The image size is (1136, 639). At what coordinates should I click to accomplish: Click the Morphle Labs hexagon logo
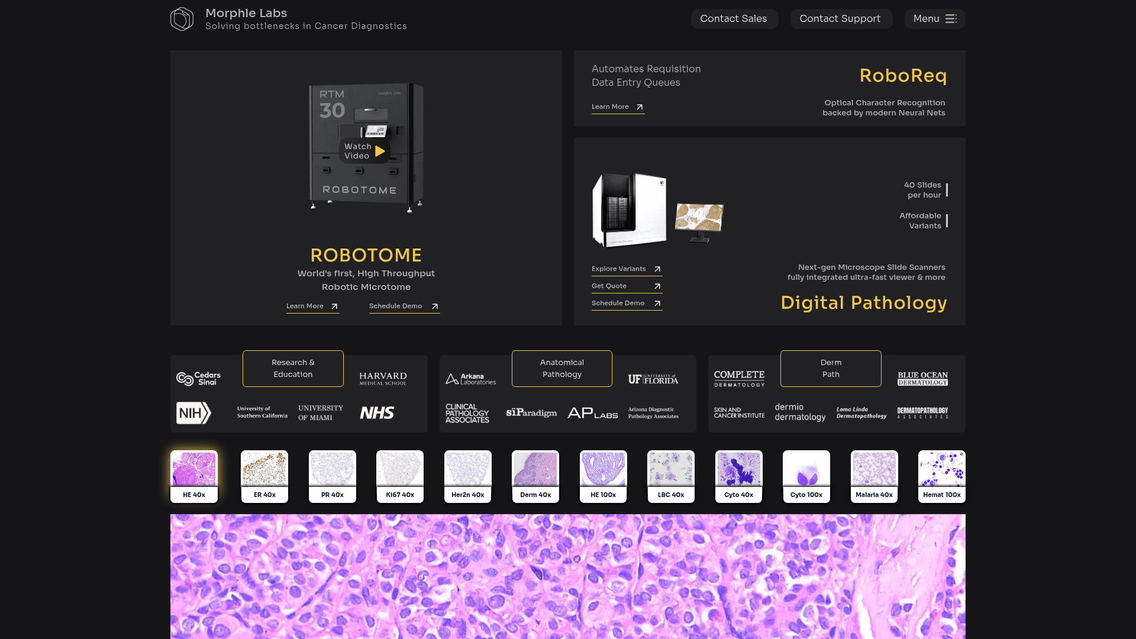[182, 19]
